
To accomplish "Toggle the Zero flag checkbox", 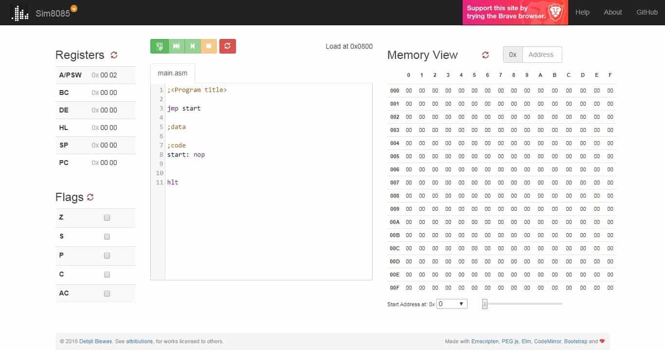I will (x=107, y=218).
